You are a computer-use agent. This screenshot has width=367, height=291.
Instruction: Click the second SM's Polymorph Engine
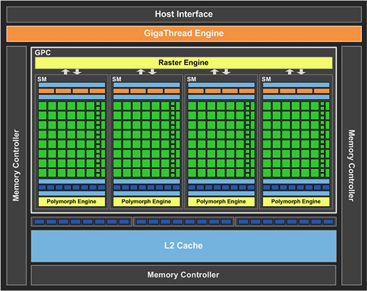(147, 201)
